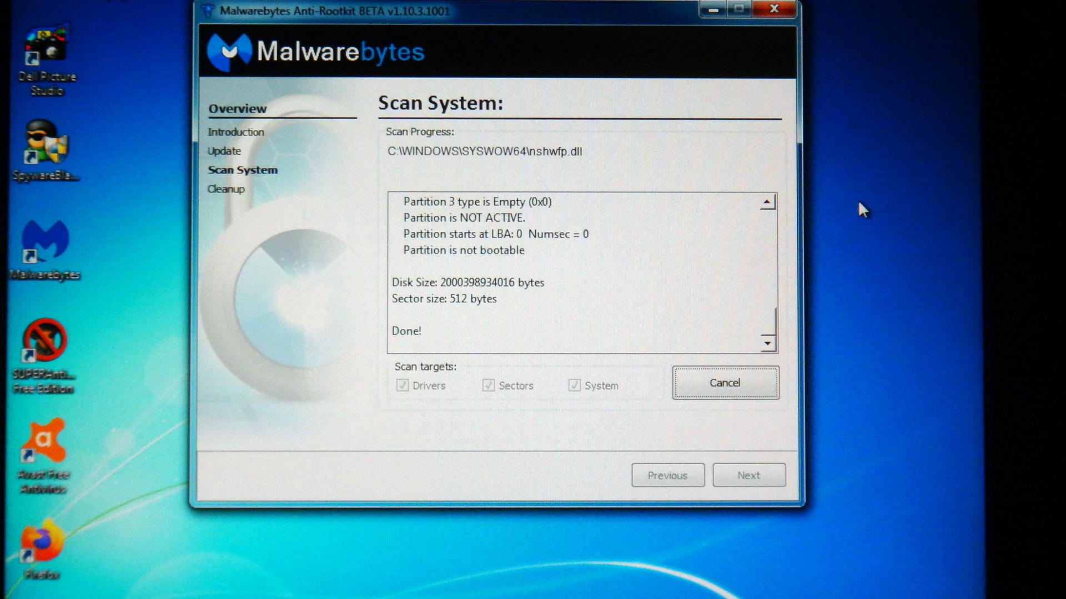Click the Malwarebytes logo in header
The width and height of the screenshot is (1066, 599).
tap(315, 52)
